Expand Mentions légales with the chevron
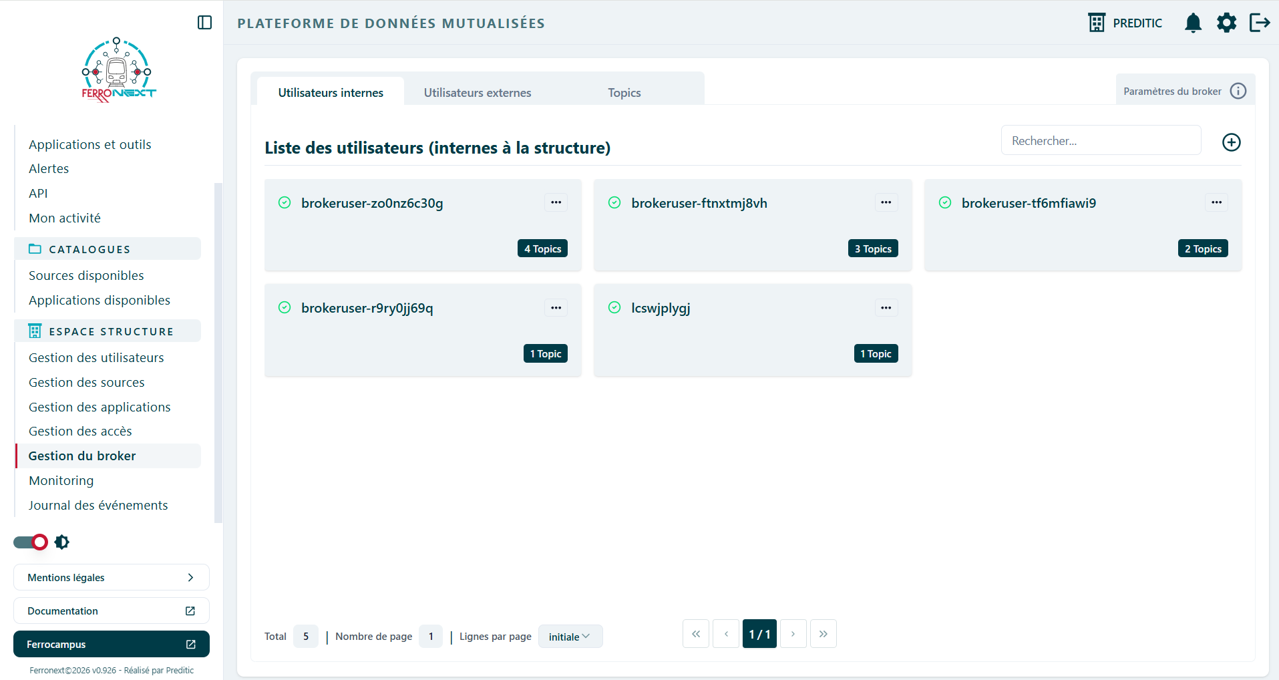This screenshot has height=680, width=1279. tap(190, 577)
